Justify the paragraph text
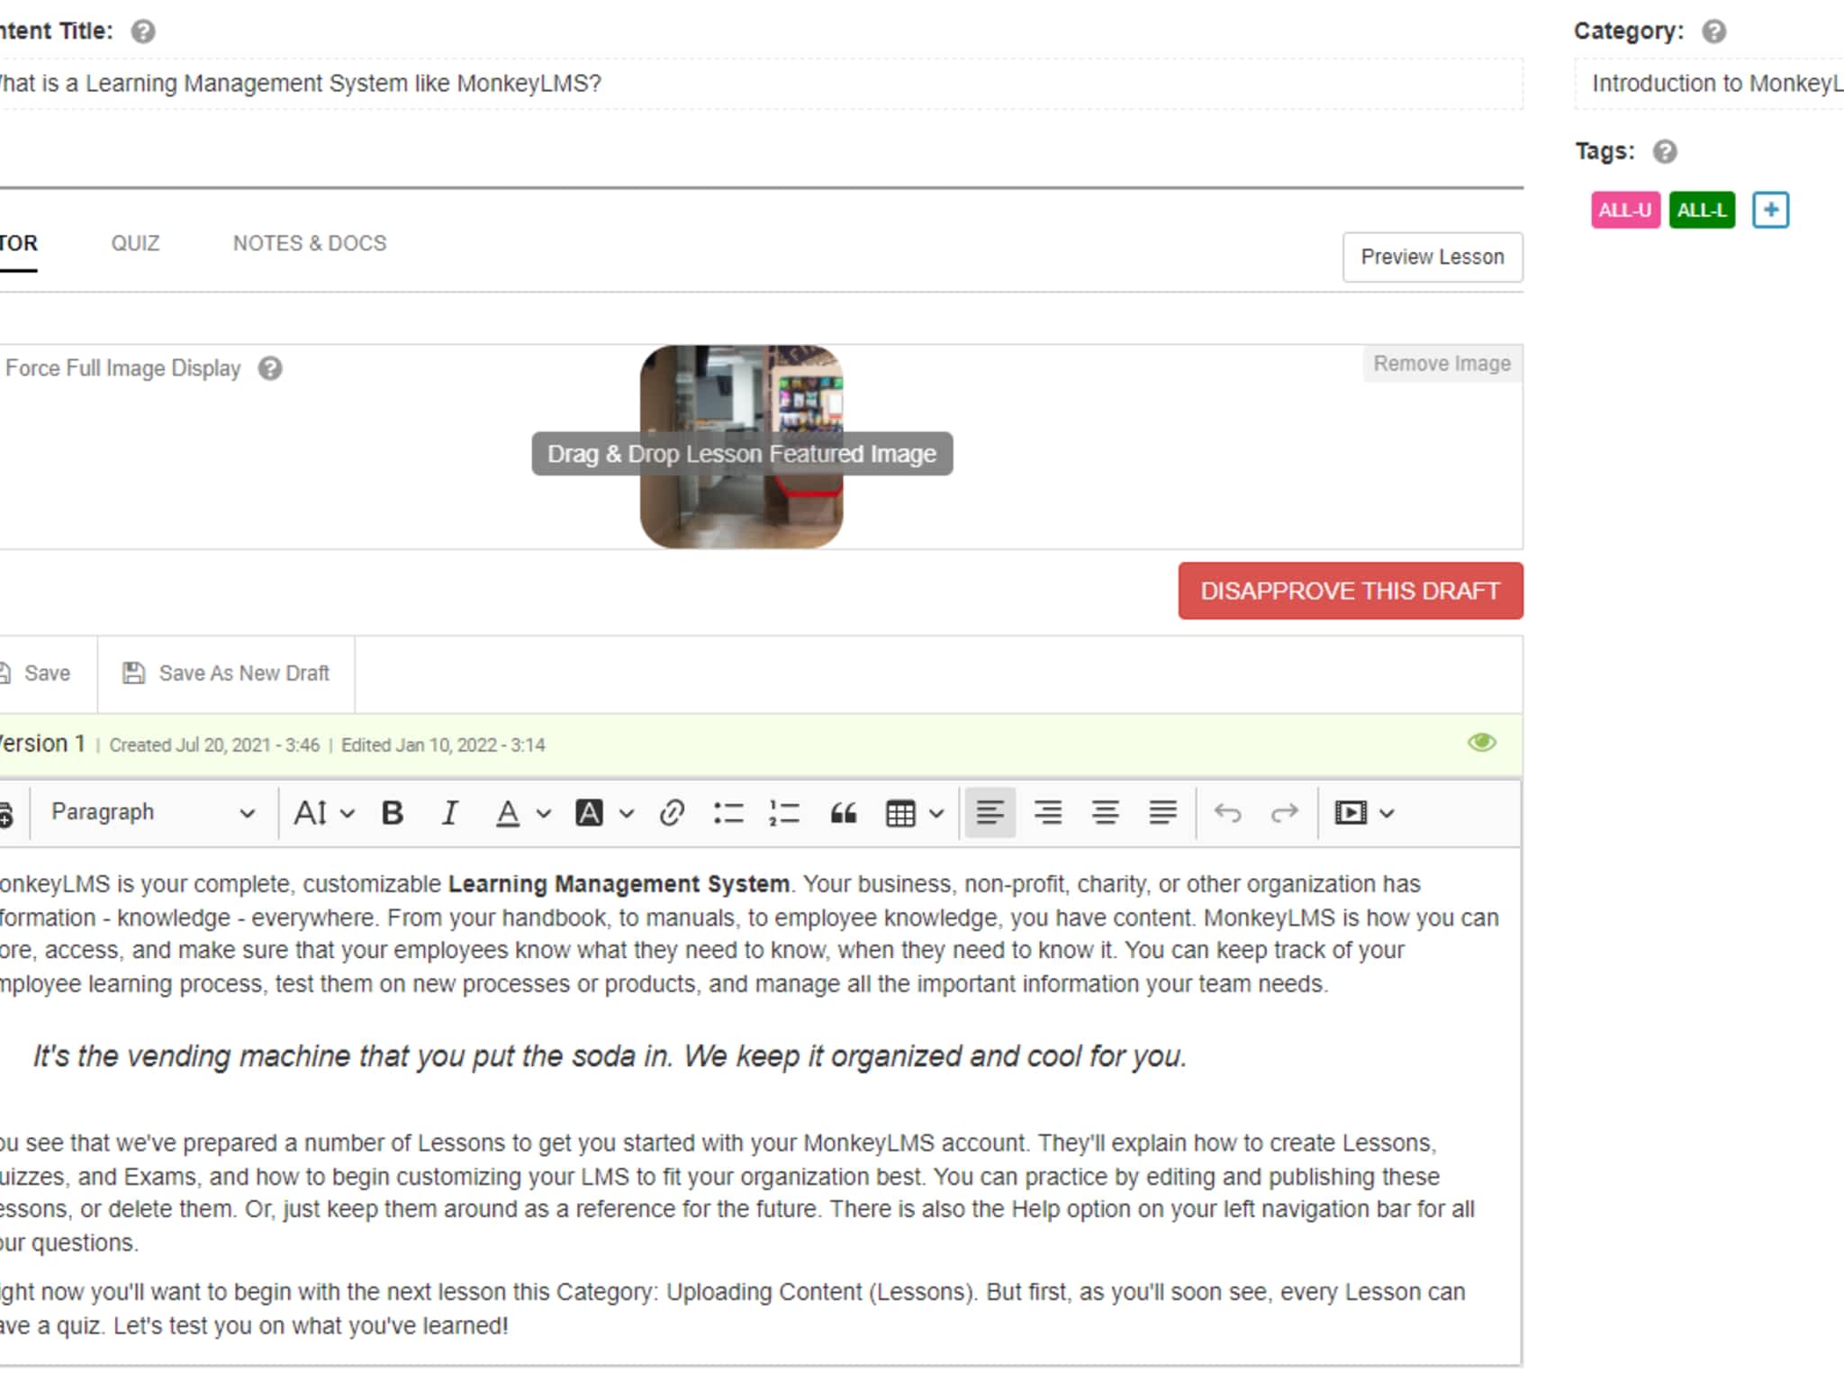 point(1162,813)
